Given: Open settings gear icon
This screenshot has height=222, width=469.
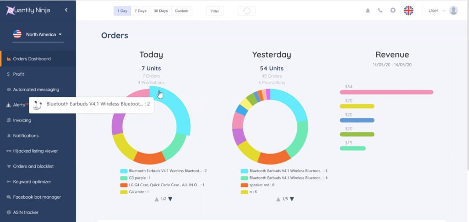Looking at the screenshot, I should tap(393, 11).
